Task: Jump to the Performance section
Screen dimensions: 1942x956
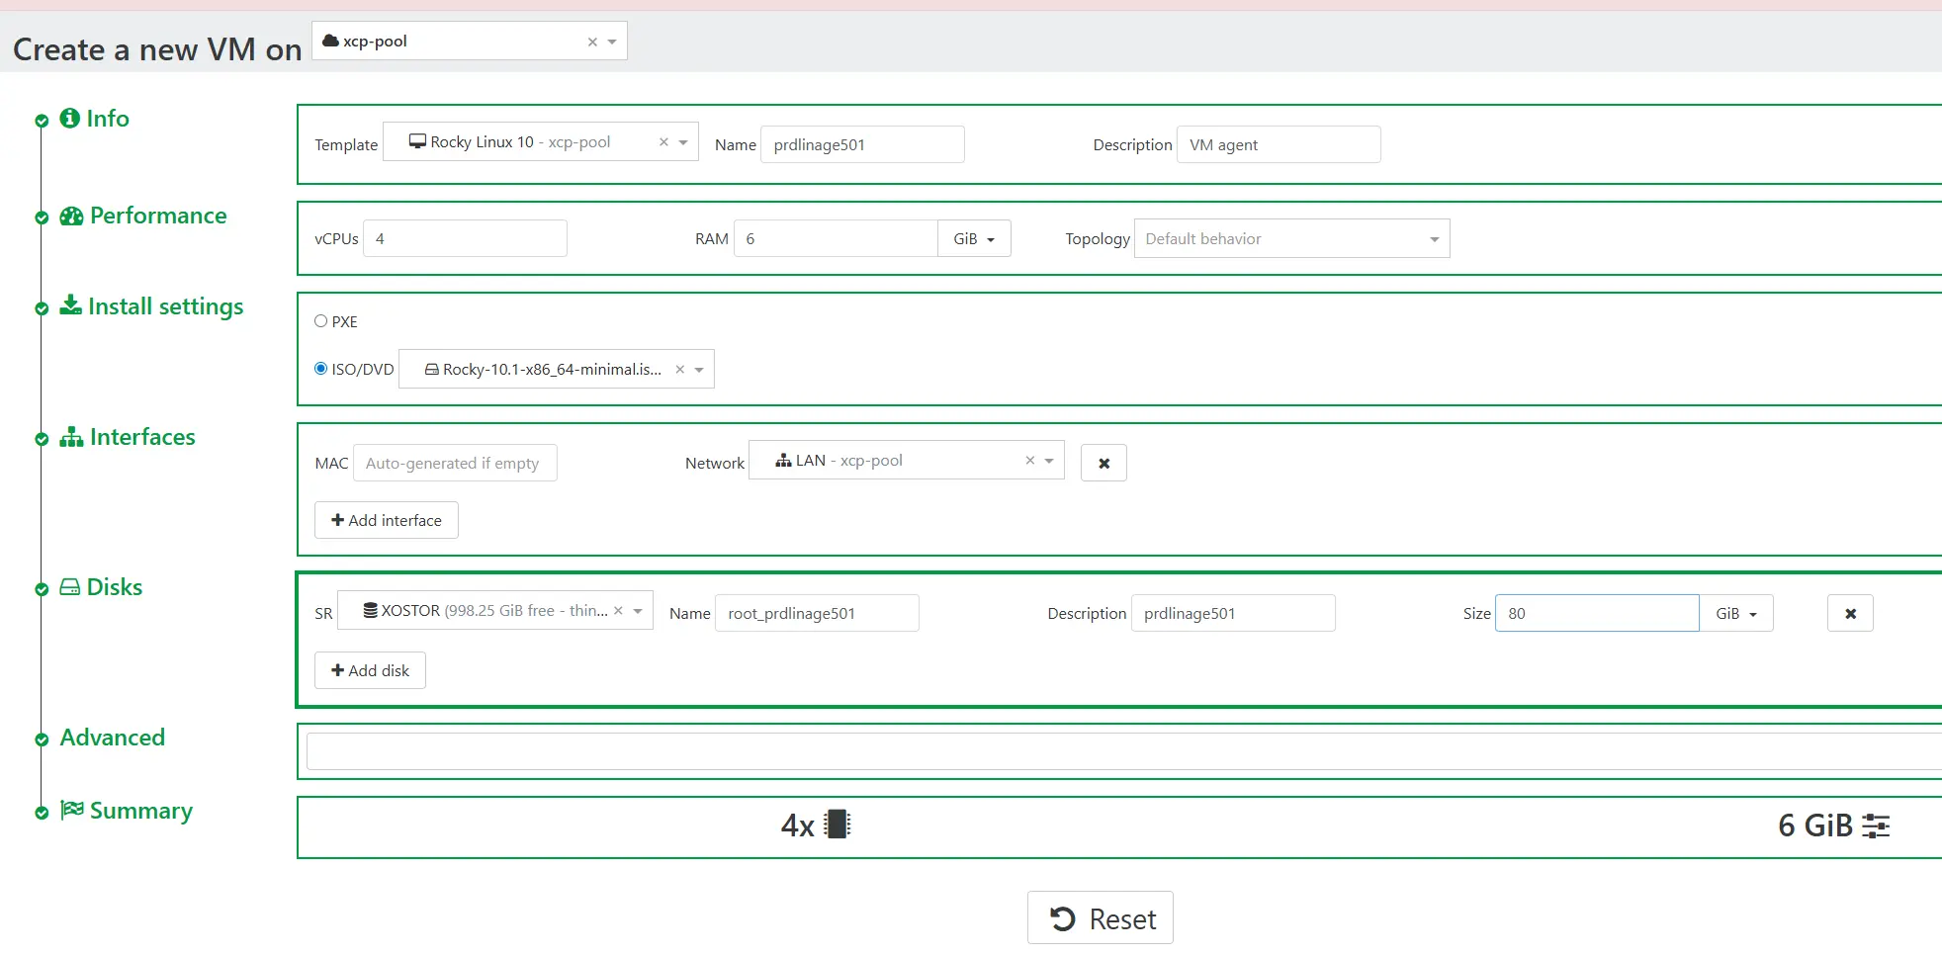Action: (x=158, y=216)
